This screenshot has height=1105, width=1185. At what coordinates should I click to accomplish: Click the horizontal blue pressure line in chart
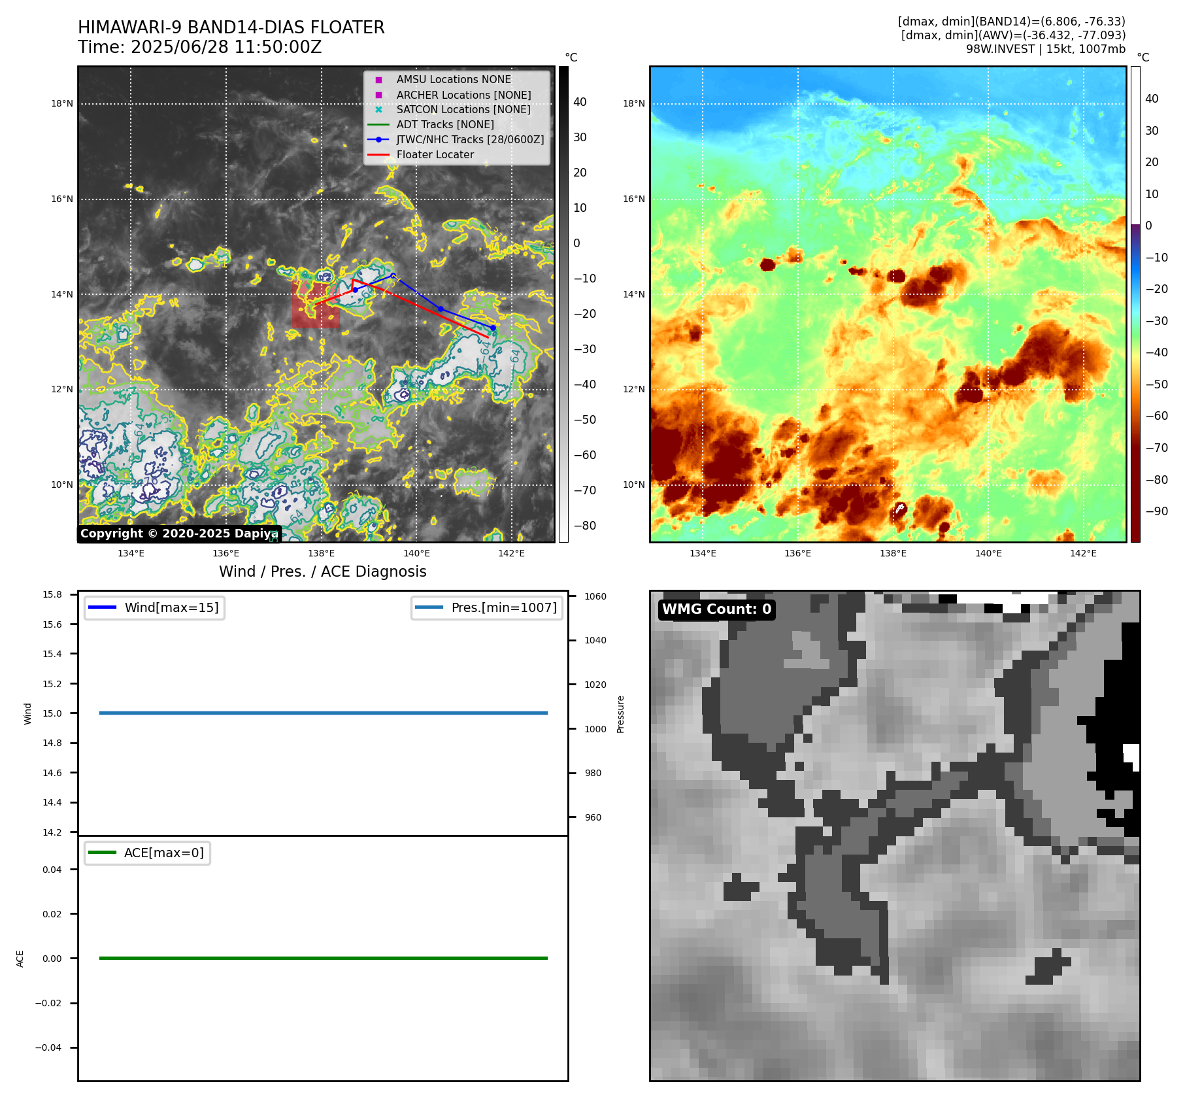pos(324,713)
